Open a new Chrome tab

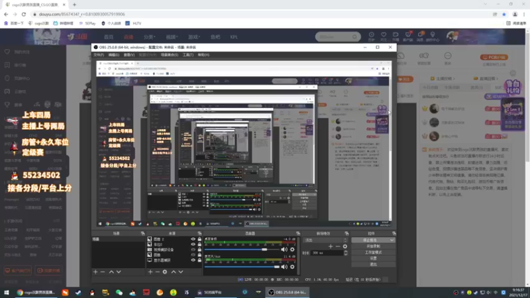coord(74,5)
